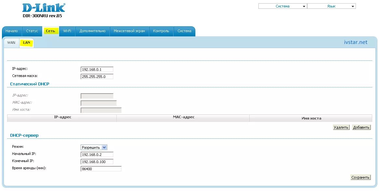The image size is (379, 191).
Task: Open the Межсетевой экран tab
Action: (x=129, y=31)
